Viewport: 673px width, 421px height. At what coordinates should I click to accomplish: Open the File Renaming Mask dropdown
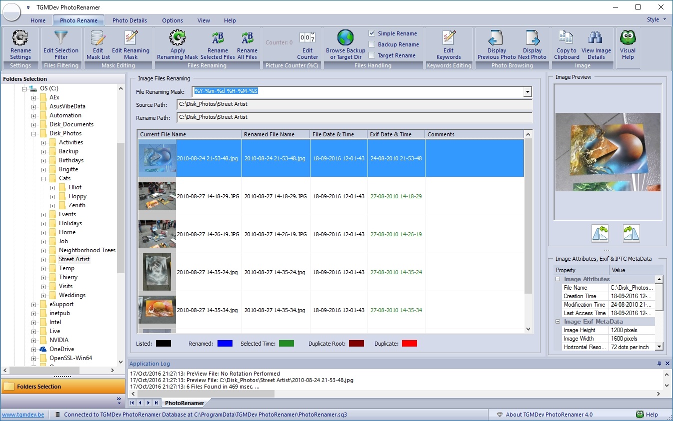pos(527,92)
